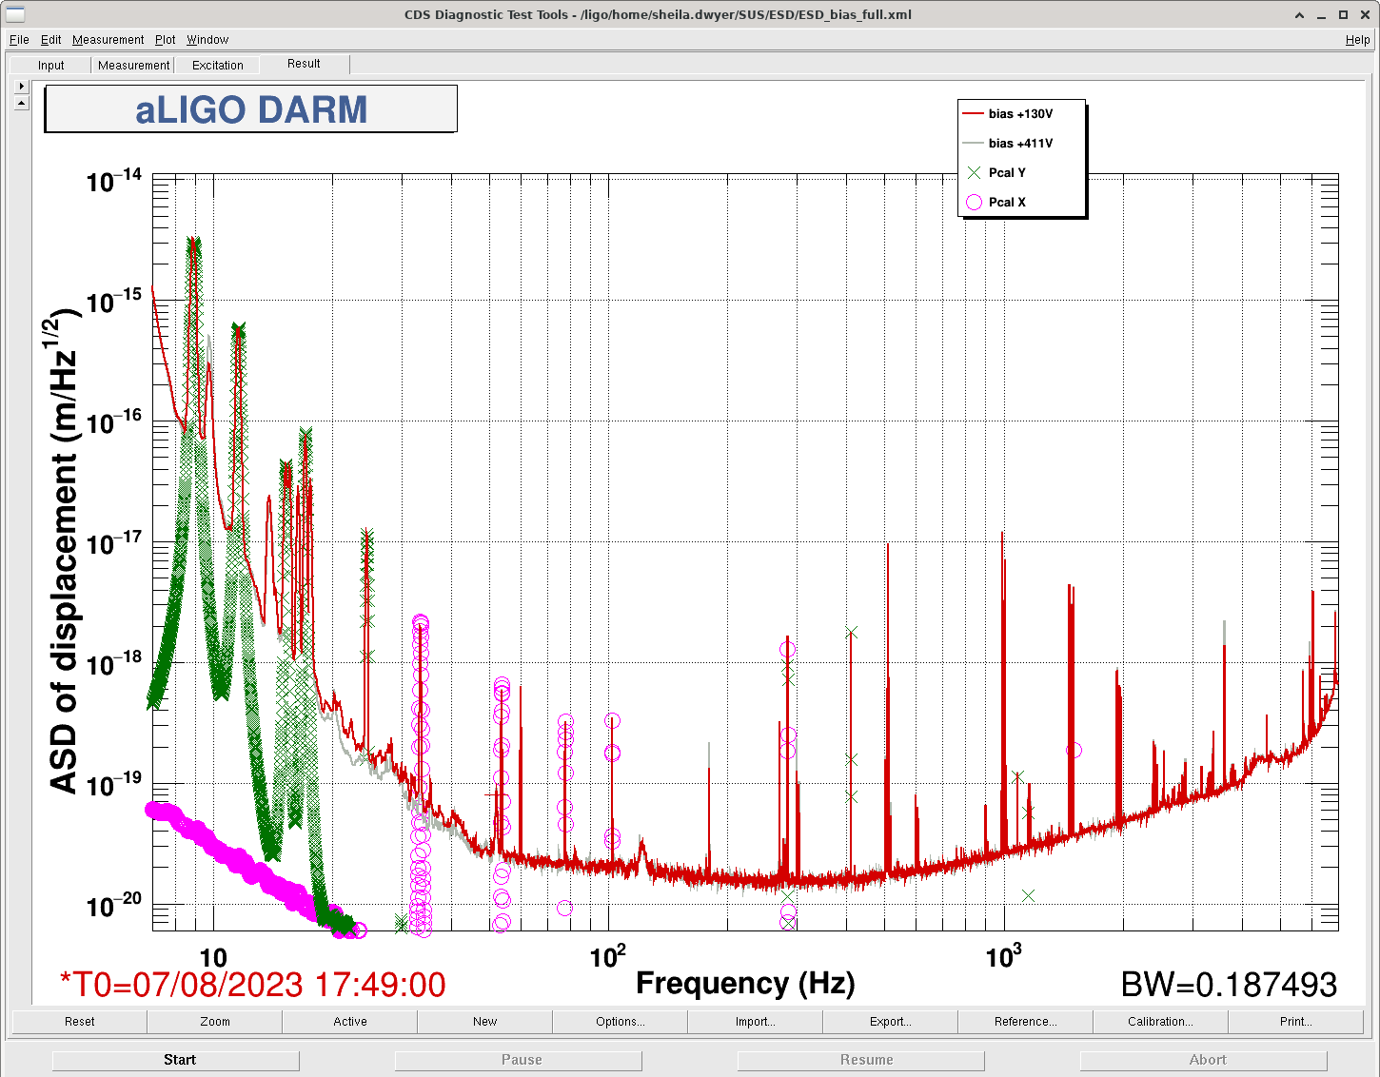Click the Options... button
1380x1077 pixels.
[620, 1022]
